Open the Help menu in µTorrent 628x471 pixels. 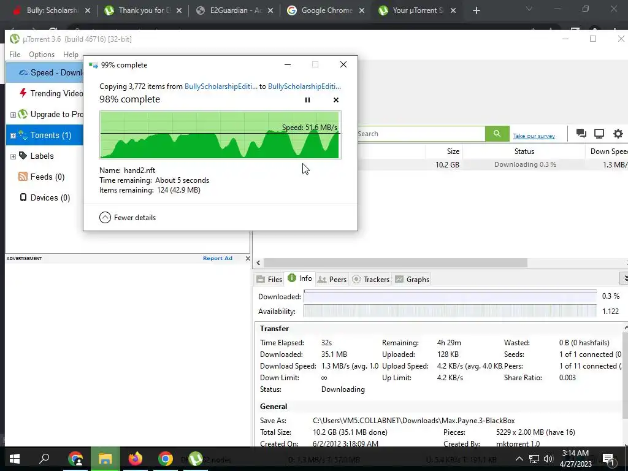tap(71, 55)
